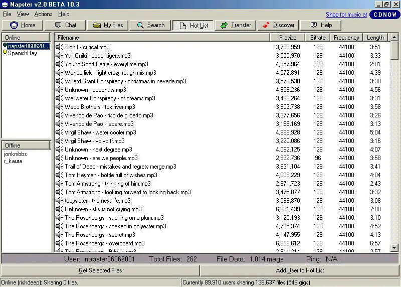Click speaker icon beside tobyslater - the next life.mp3
Screen dimensions: 401x287
[x=59, y=201]
